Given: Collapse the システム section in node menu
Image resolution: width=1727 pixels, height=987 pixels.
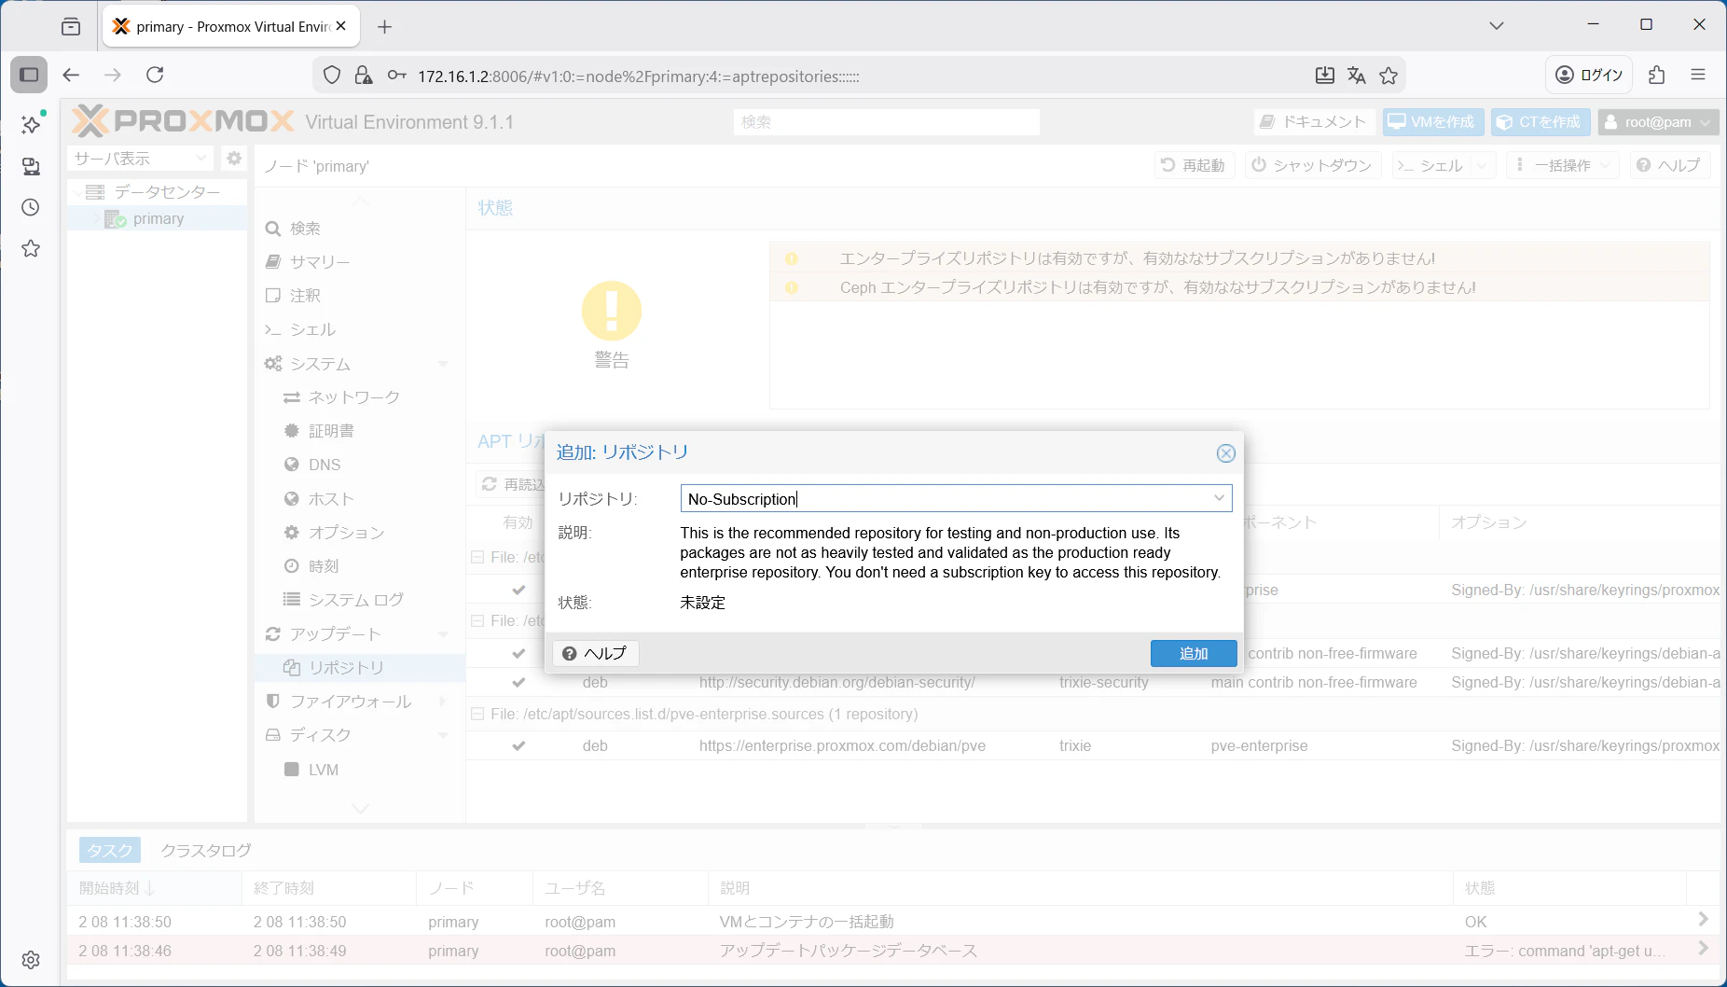Looking at the screenshot, I should pos(443,364).
